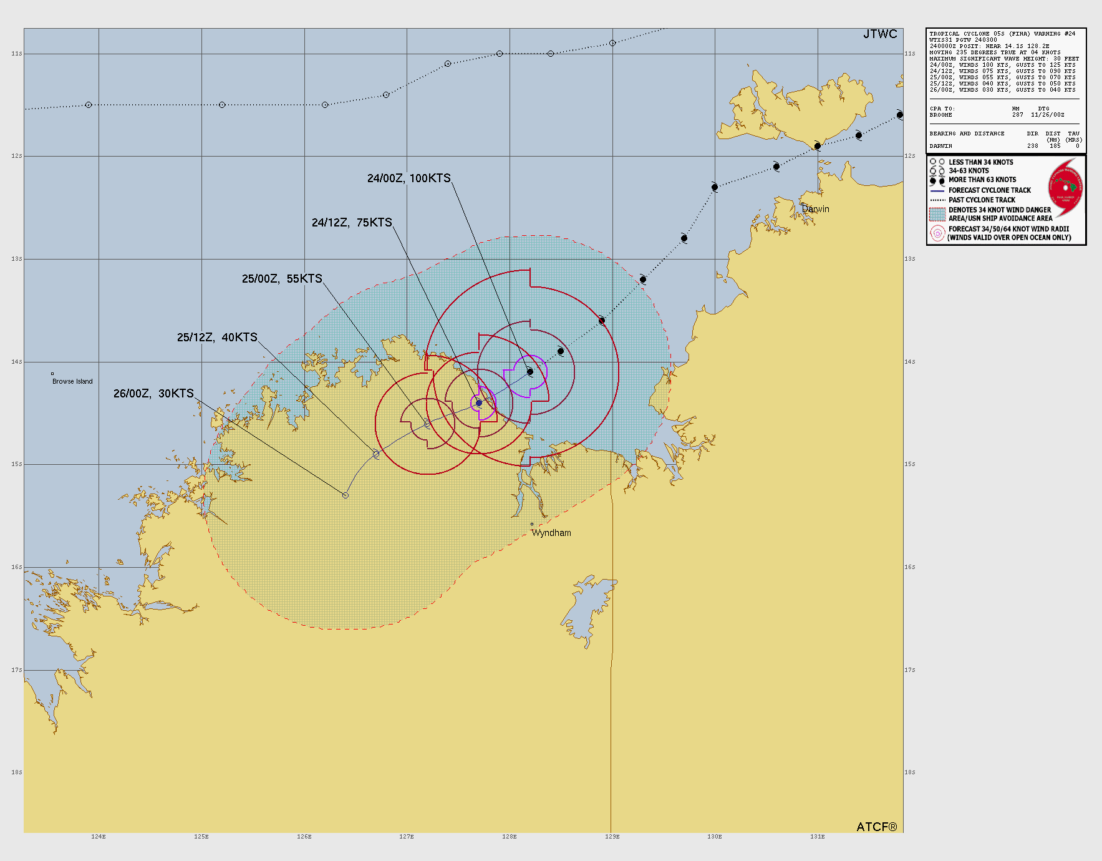The image size is (1102, 861).
Task: Click the '34-63 knots' legend cyclone symbol
Action: (x=937, y=171)
